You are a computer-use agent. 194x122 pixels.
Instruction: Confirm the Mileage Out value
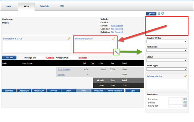83,58
